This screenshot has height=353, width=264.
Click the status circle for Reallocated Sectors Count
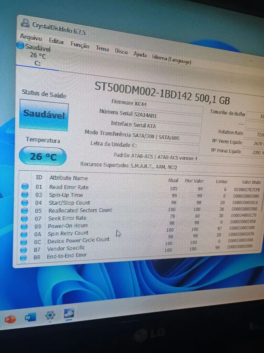(24, 211)
